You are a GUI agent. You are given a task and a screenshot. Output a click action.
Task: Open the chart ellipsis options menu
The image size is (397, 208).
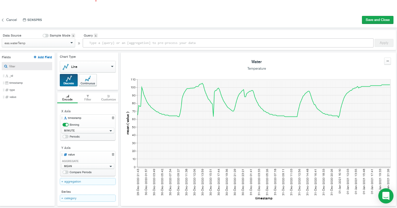(387, 61)
